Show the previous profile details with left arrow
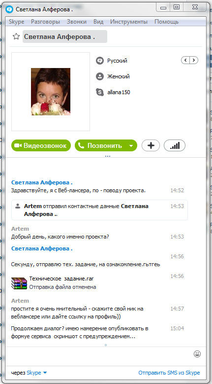The image size is (212, 384). click(185, 60)
